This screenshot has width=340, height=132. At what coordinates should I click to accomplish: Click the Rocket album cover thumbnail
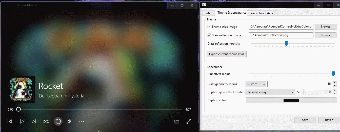(x=21, y=89)
